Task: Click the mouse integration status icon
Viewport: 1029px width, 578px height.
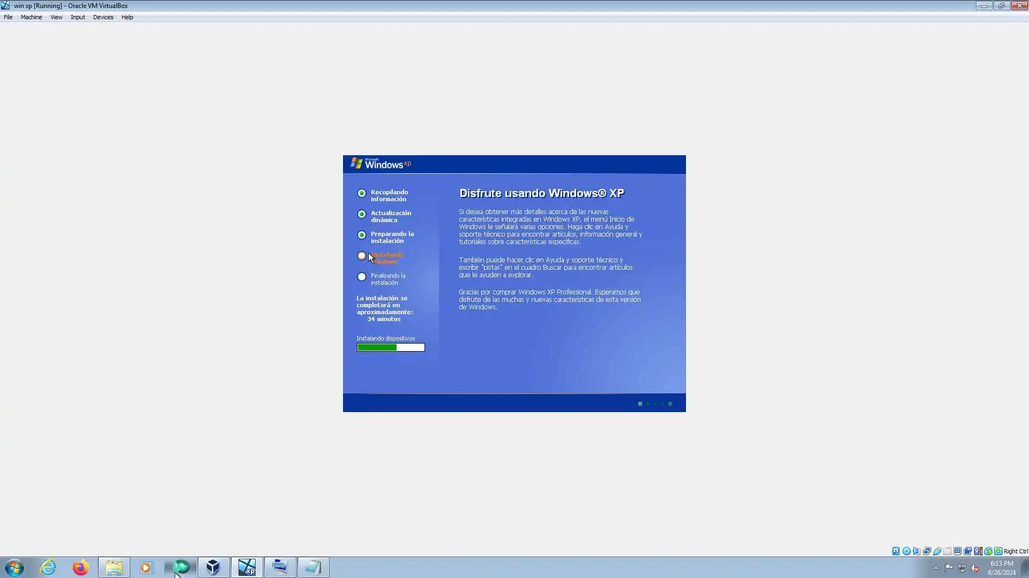Action: point(988,551)
